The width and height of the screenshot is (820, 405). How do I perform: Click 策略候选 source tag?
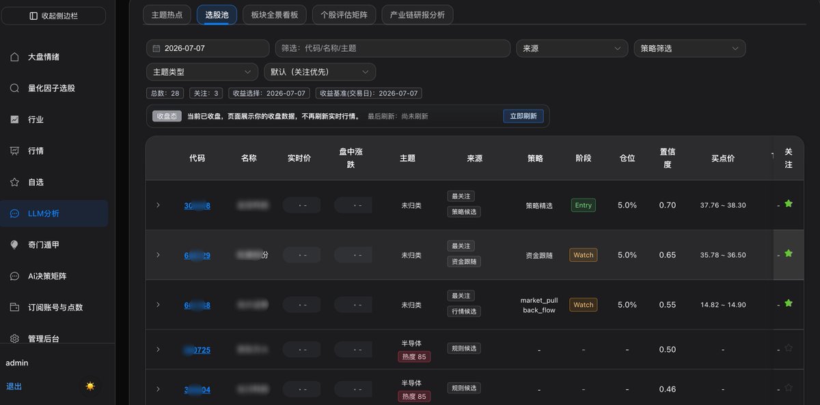464,212
